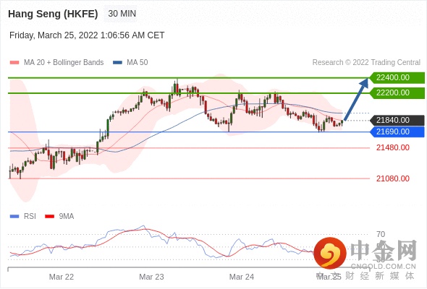The image size is (427, 289).
Task: Click the 21840.00 current price tag
Action: point(397,120)
